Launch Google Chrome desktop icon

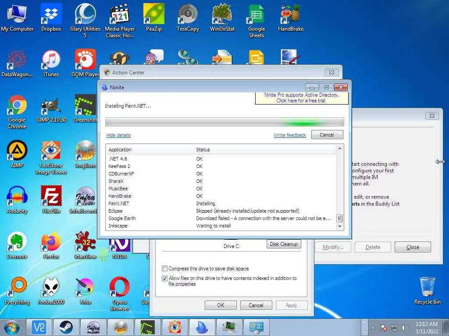coord(17,112)
